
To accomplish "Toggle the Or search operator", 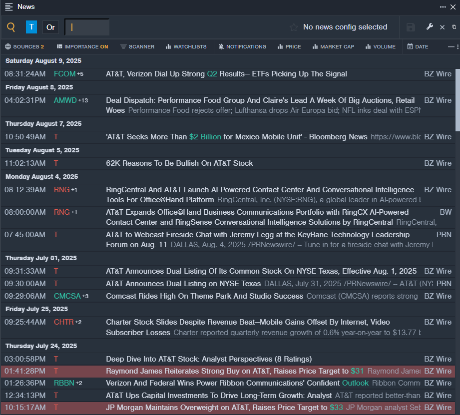I will point(51,27).
